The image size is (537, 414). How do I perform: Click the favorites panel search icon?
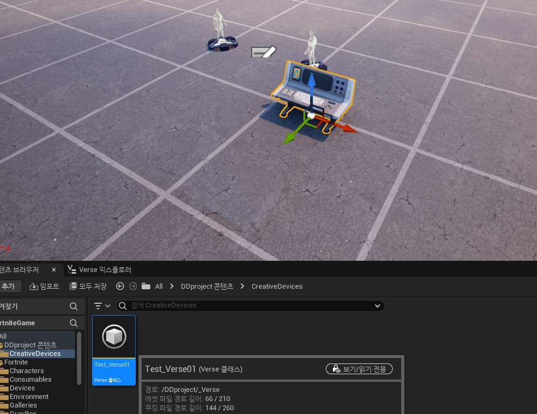[74, 306]
